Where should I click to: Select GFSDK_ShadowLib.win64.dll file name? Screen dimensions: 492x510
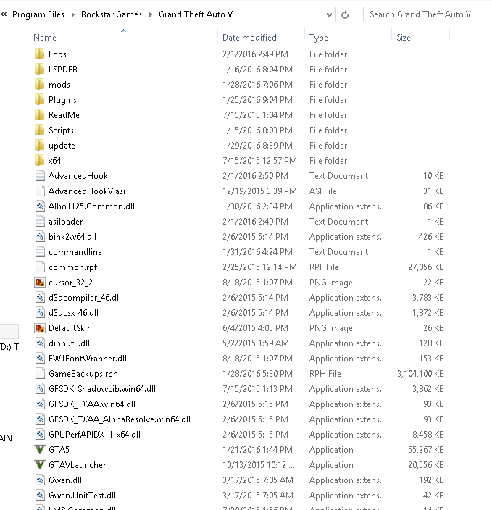102,389
